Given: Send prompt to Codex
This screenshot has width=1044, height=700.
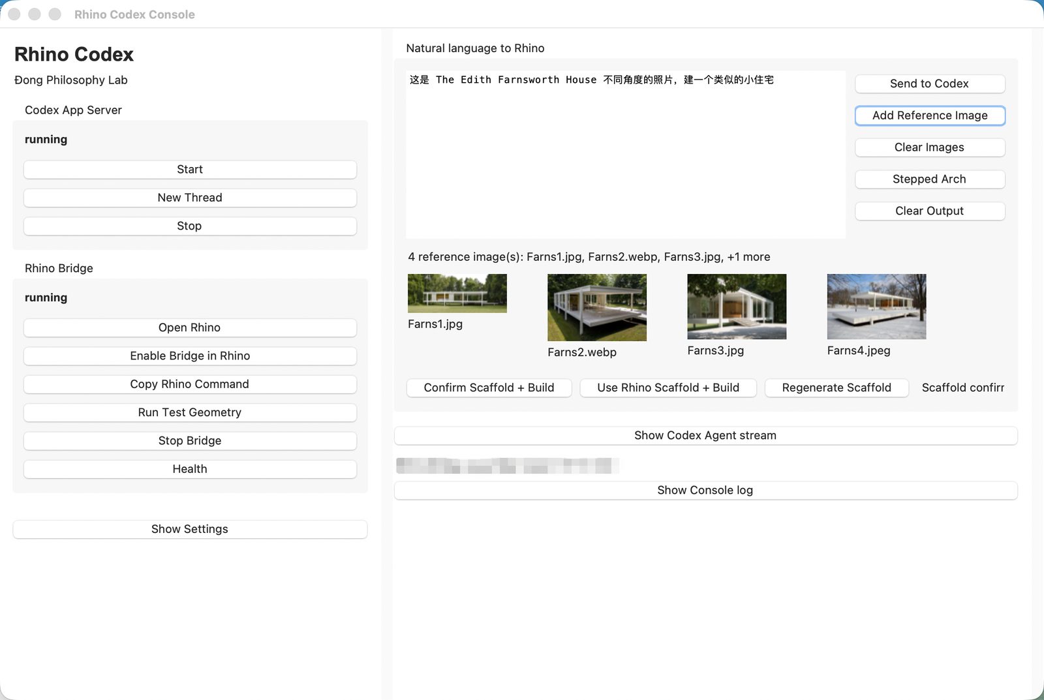Looking at the screenshot, I should 930,84.
